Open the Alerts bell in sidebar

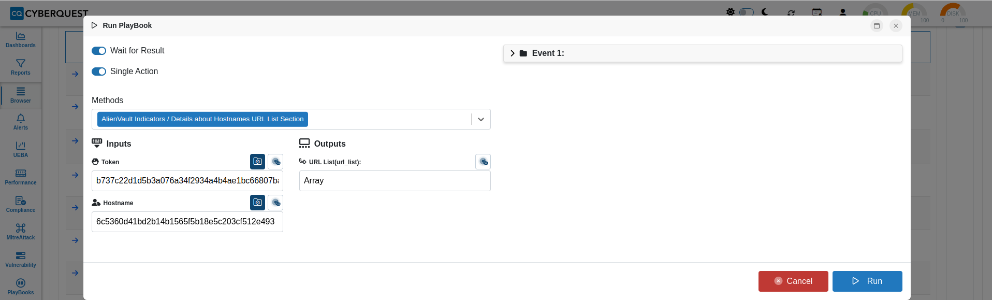click(x=21, y=121)
